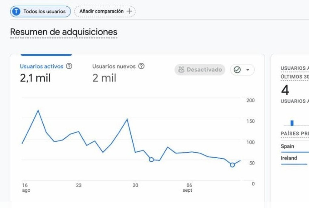Click the 100 y-axis label
The width and height of the screenshot is (309, 208).
(x=251, y=142)
